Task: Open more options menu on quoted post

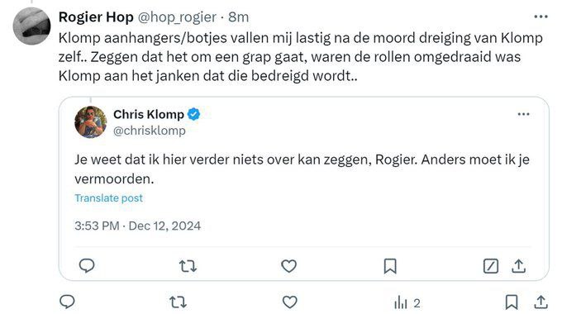Action: [524, 114]
